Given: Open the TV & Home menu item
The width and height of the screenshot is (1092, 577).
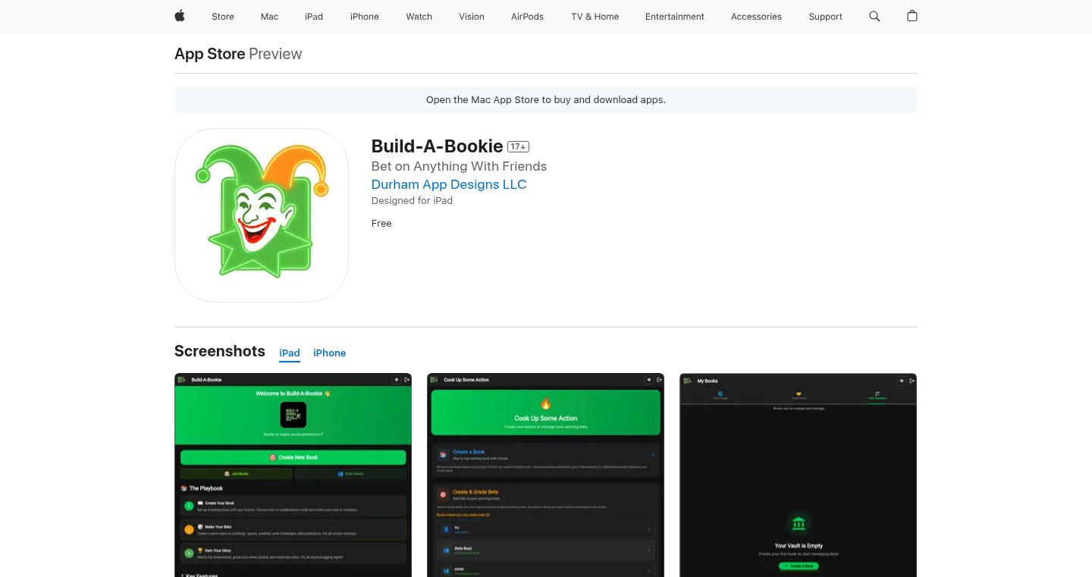Looking at the screenshot, I should click(595, 17).
